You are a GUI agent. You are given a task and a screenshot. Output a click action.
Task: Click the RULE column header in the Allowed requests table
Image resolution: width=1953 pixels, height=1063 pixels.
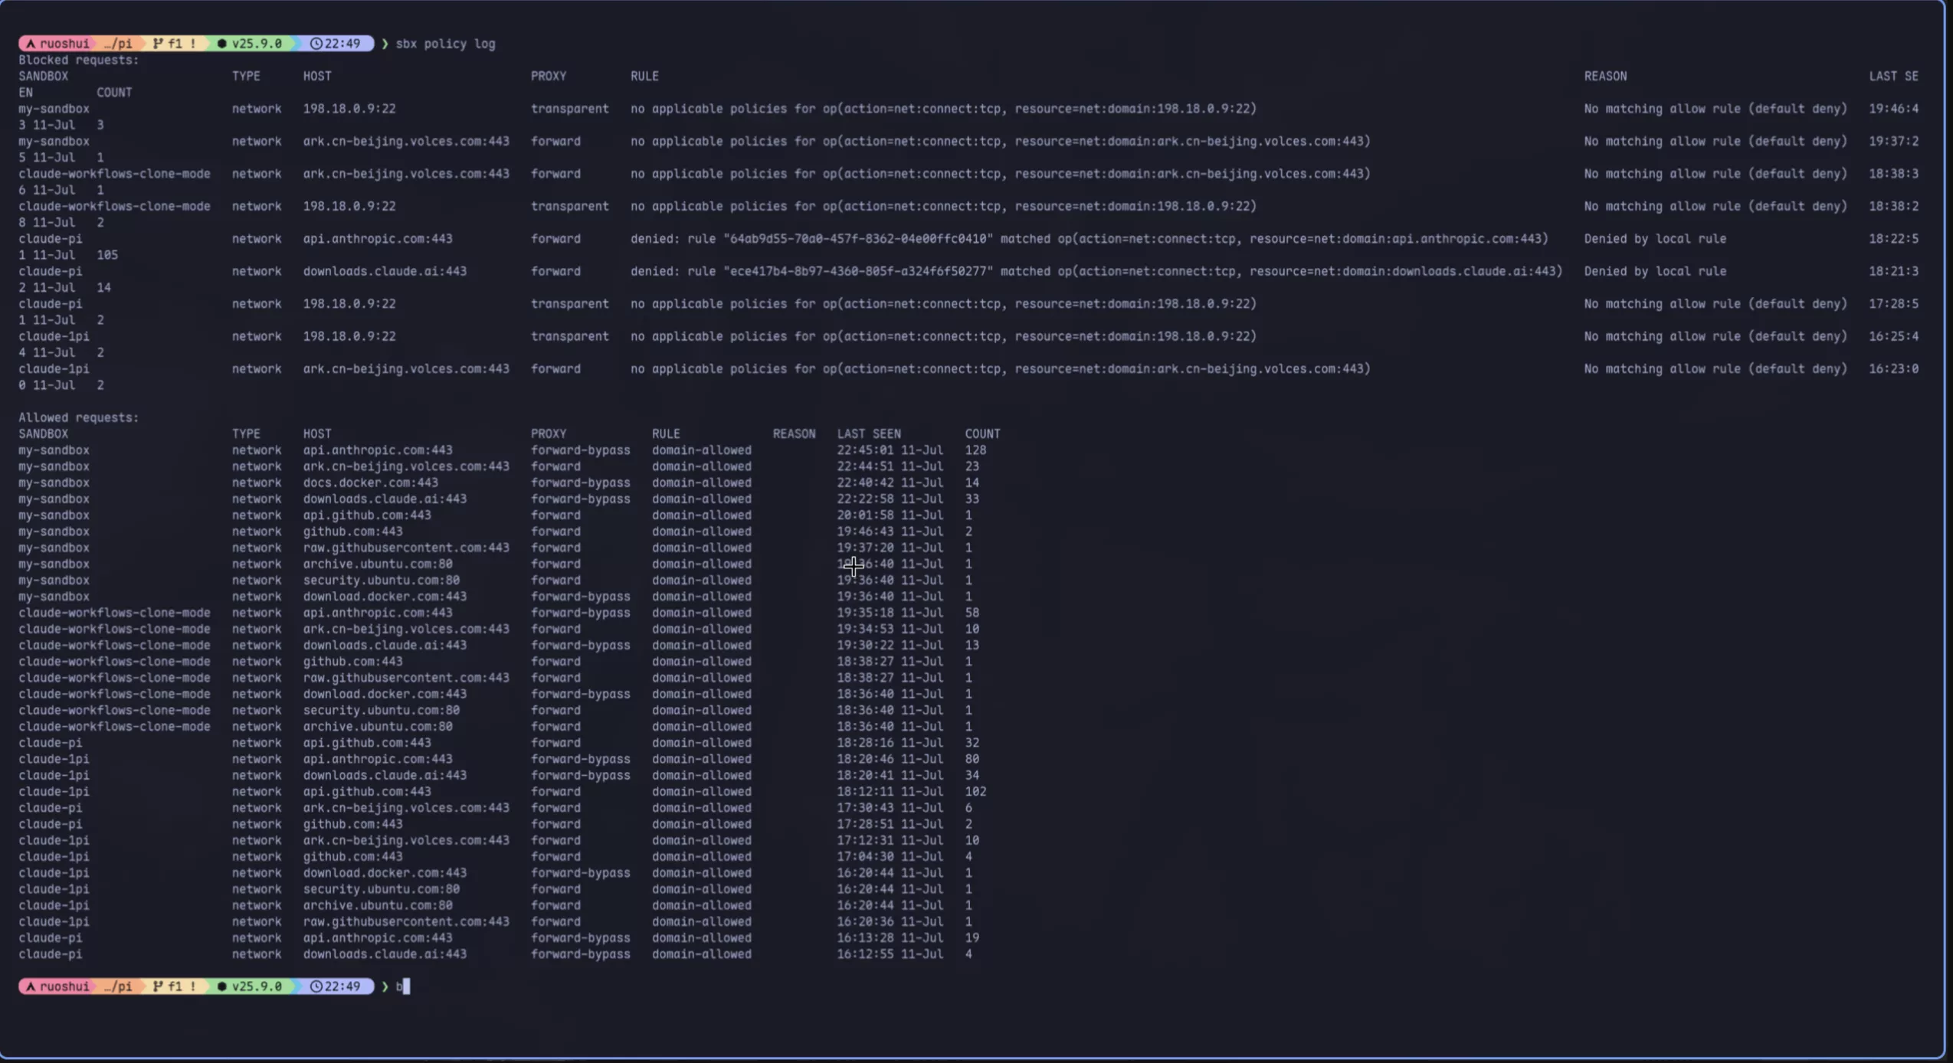pos(666,433)
